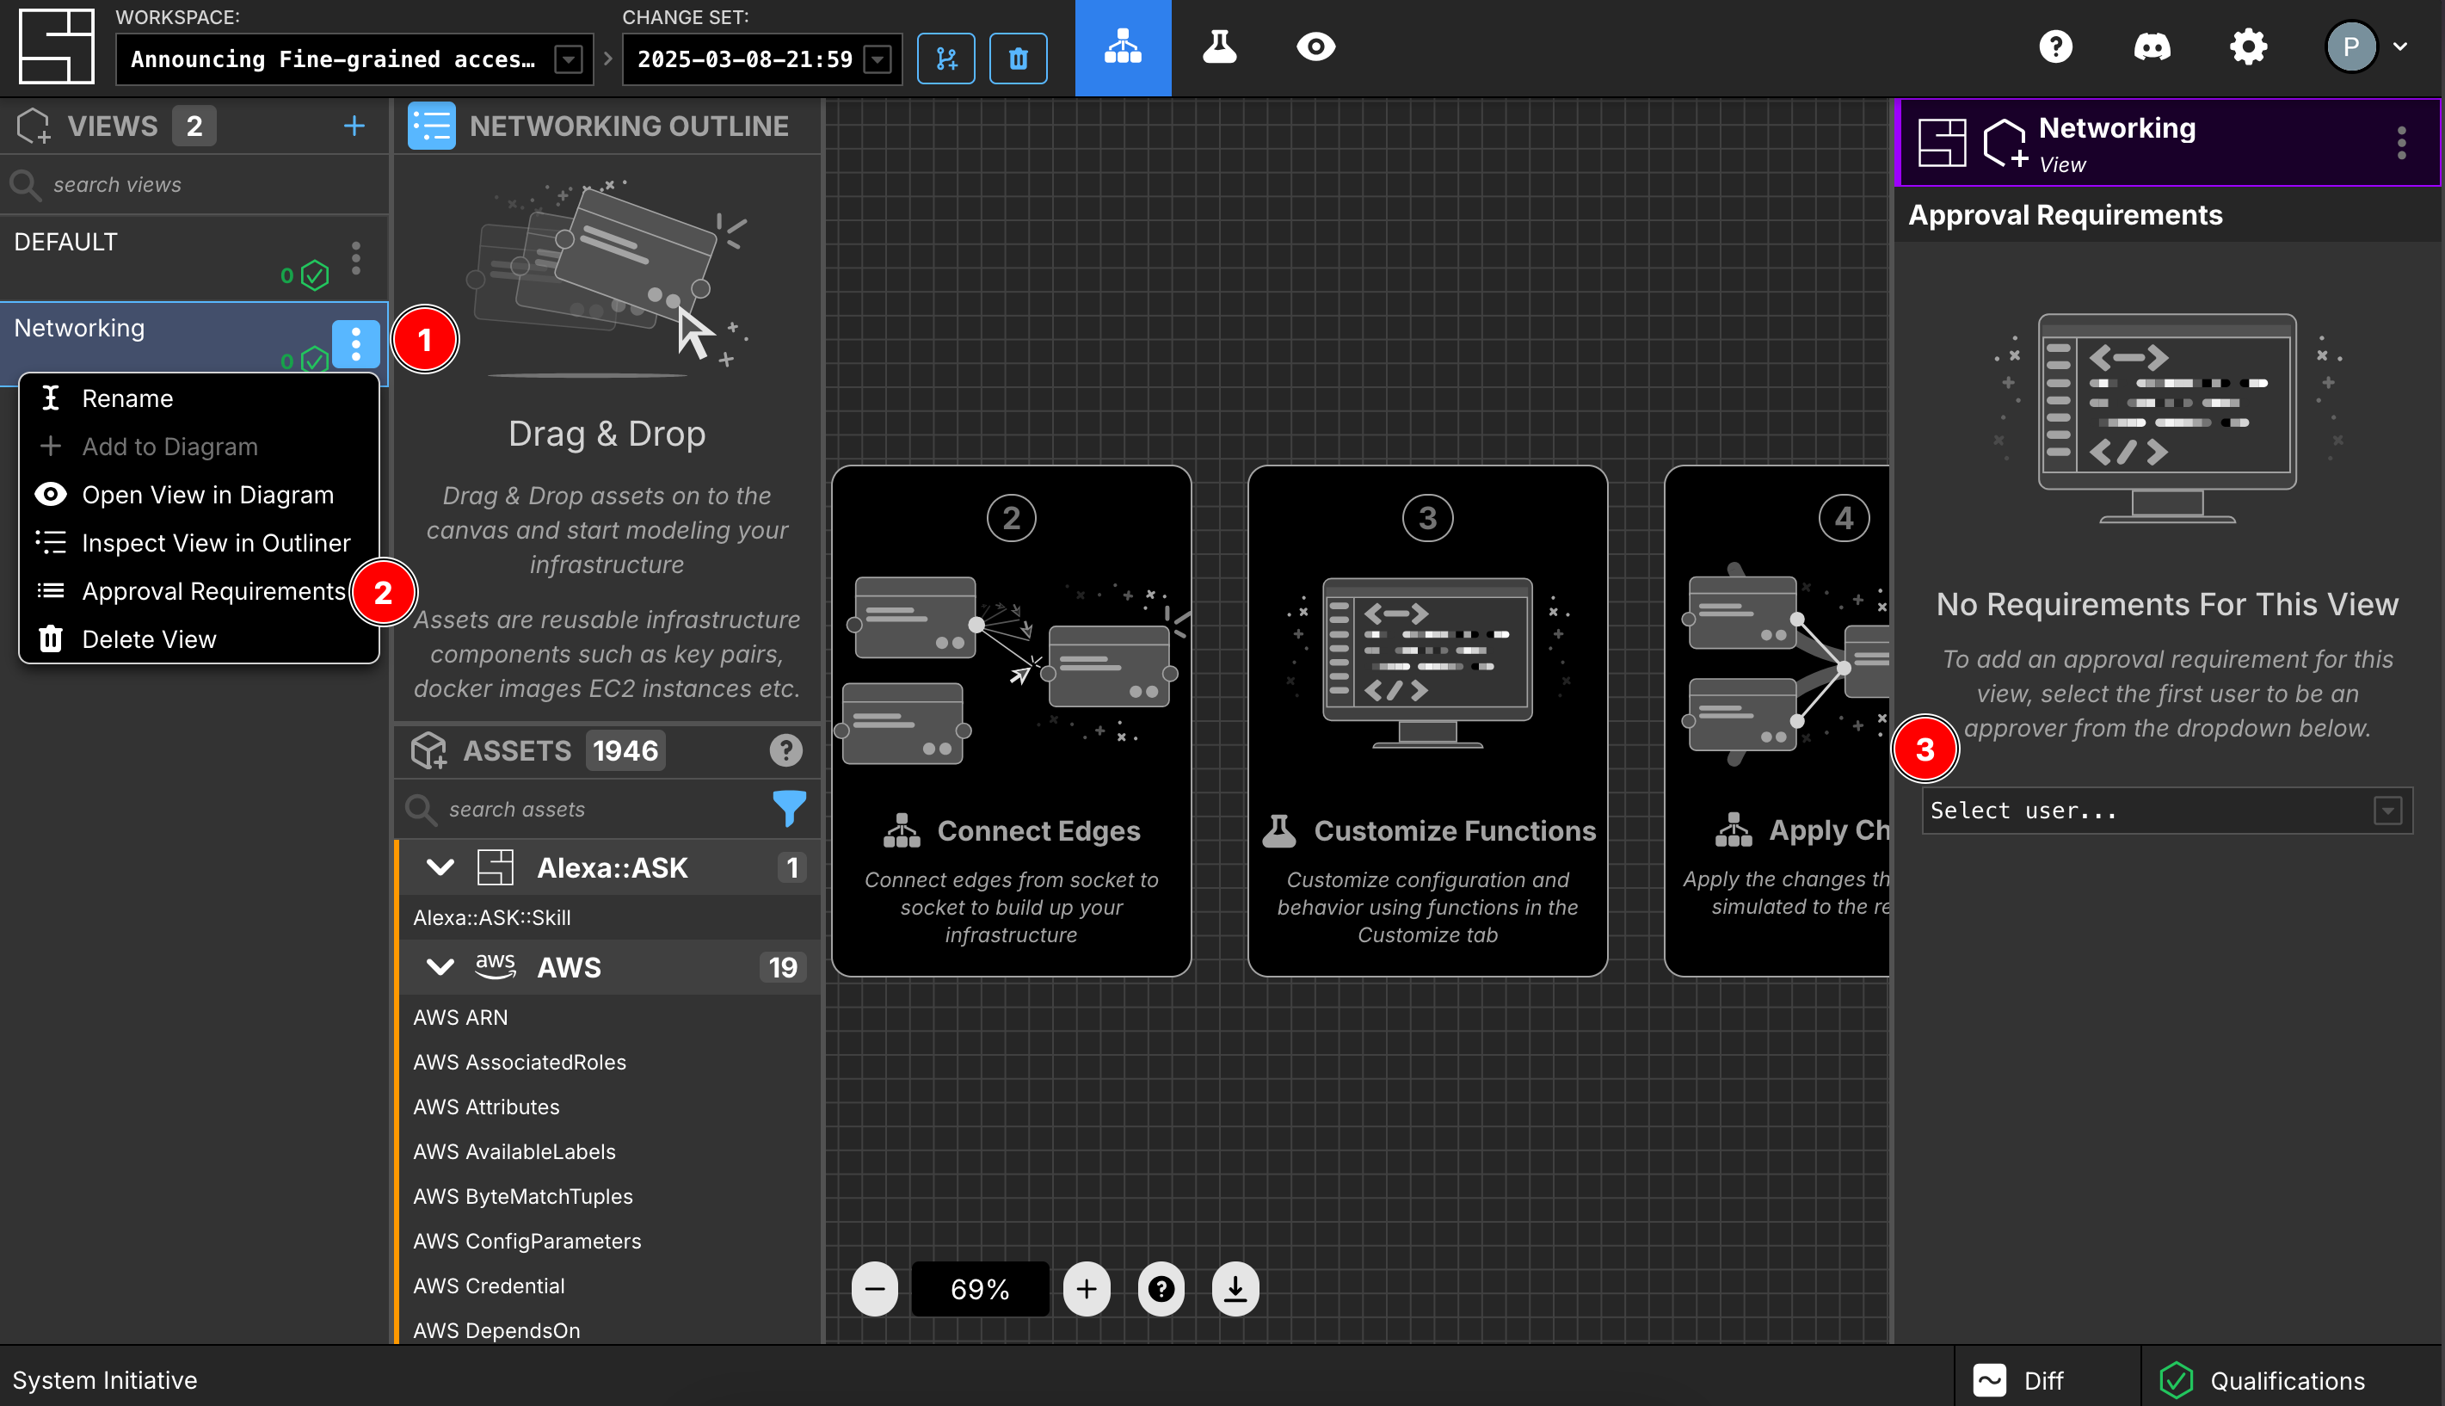Click the assets filter funnel icon

789,808
